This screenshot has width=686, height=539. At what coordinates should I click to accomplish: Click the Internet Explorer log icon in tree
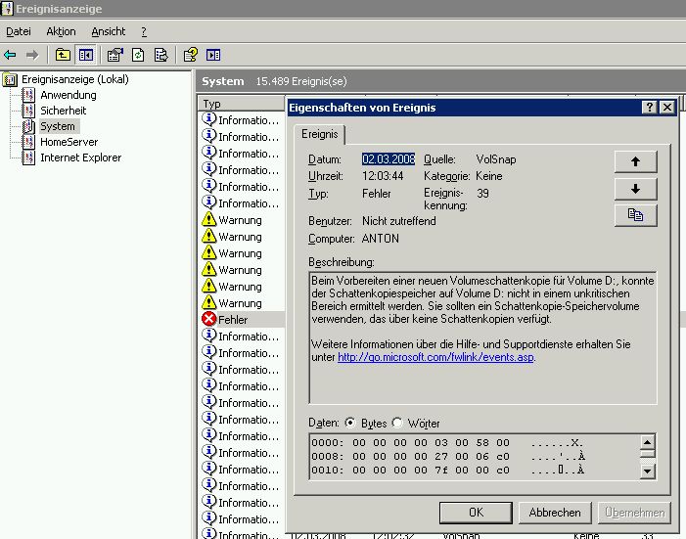(x=28, y=157)
